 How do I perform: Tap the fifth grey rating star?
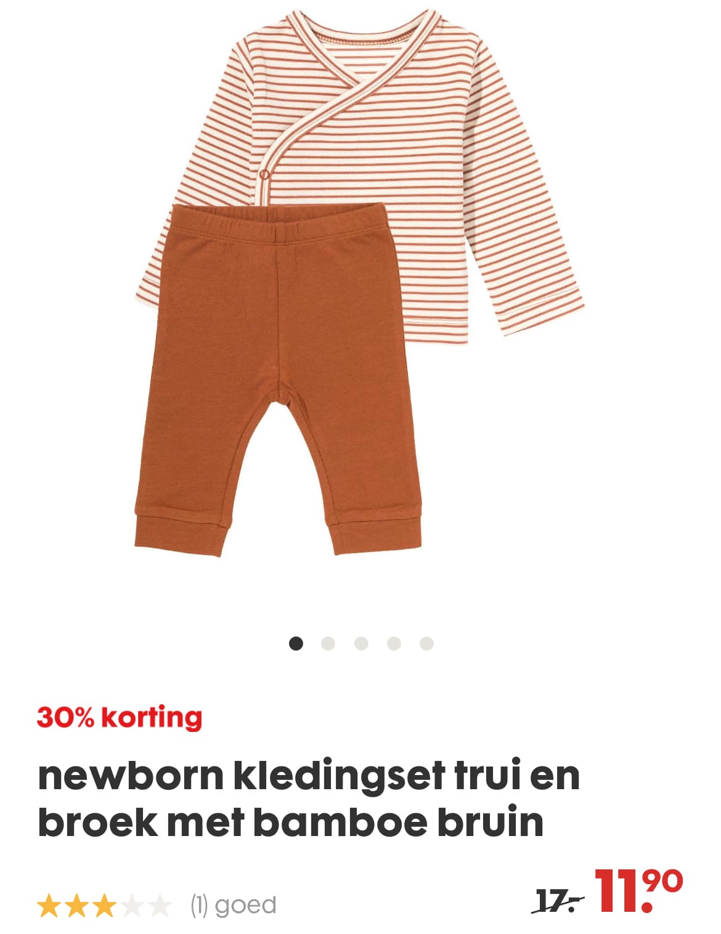pyautogui.click(x=158, y=906)
